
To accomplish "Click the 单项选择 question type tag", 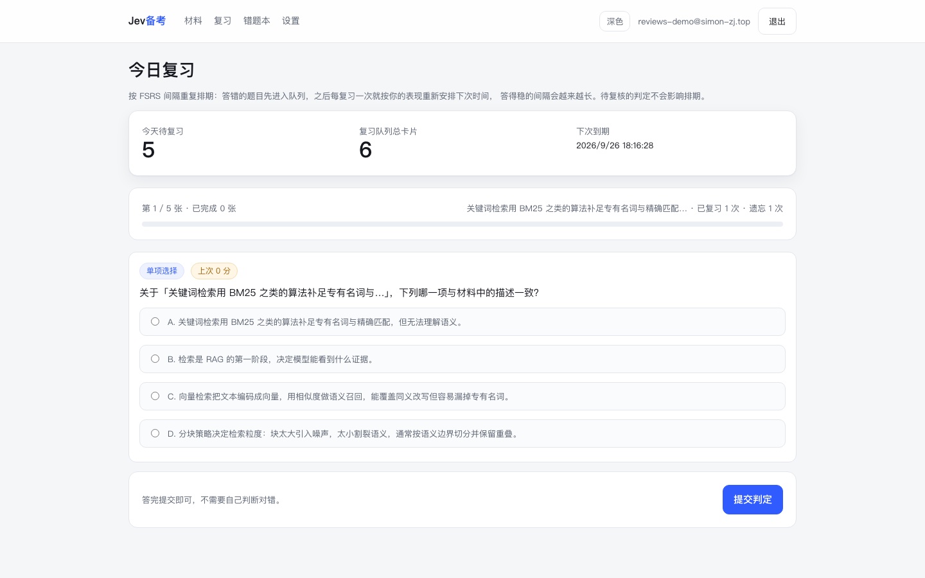I will (x=162, y=271).
